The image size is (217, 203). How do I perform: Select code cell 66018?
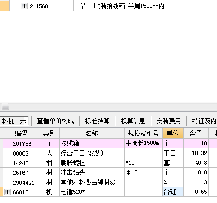click(x=21, y=192)
